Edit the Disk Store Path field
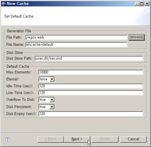 [x=89, y=59]
